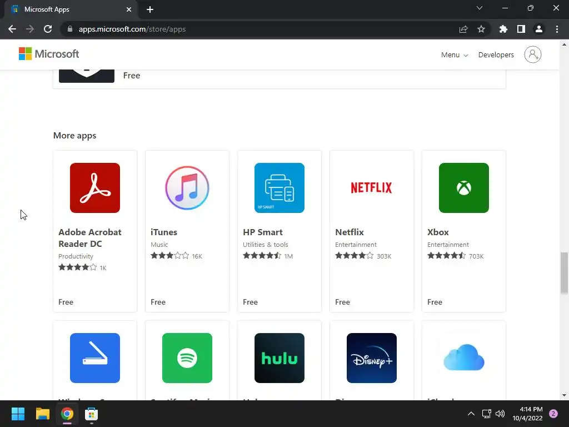
Task: Open the account sign-in avatar icon
Action: click(532, 54)
